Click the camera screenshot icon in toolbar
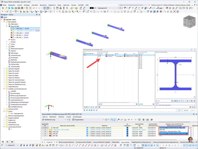Viewport: 198px width, 149px height. click(x=178, y=12)
